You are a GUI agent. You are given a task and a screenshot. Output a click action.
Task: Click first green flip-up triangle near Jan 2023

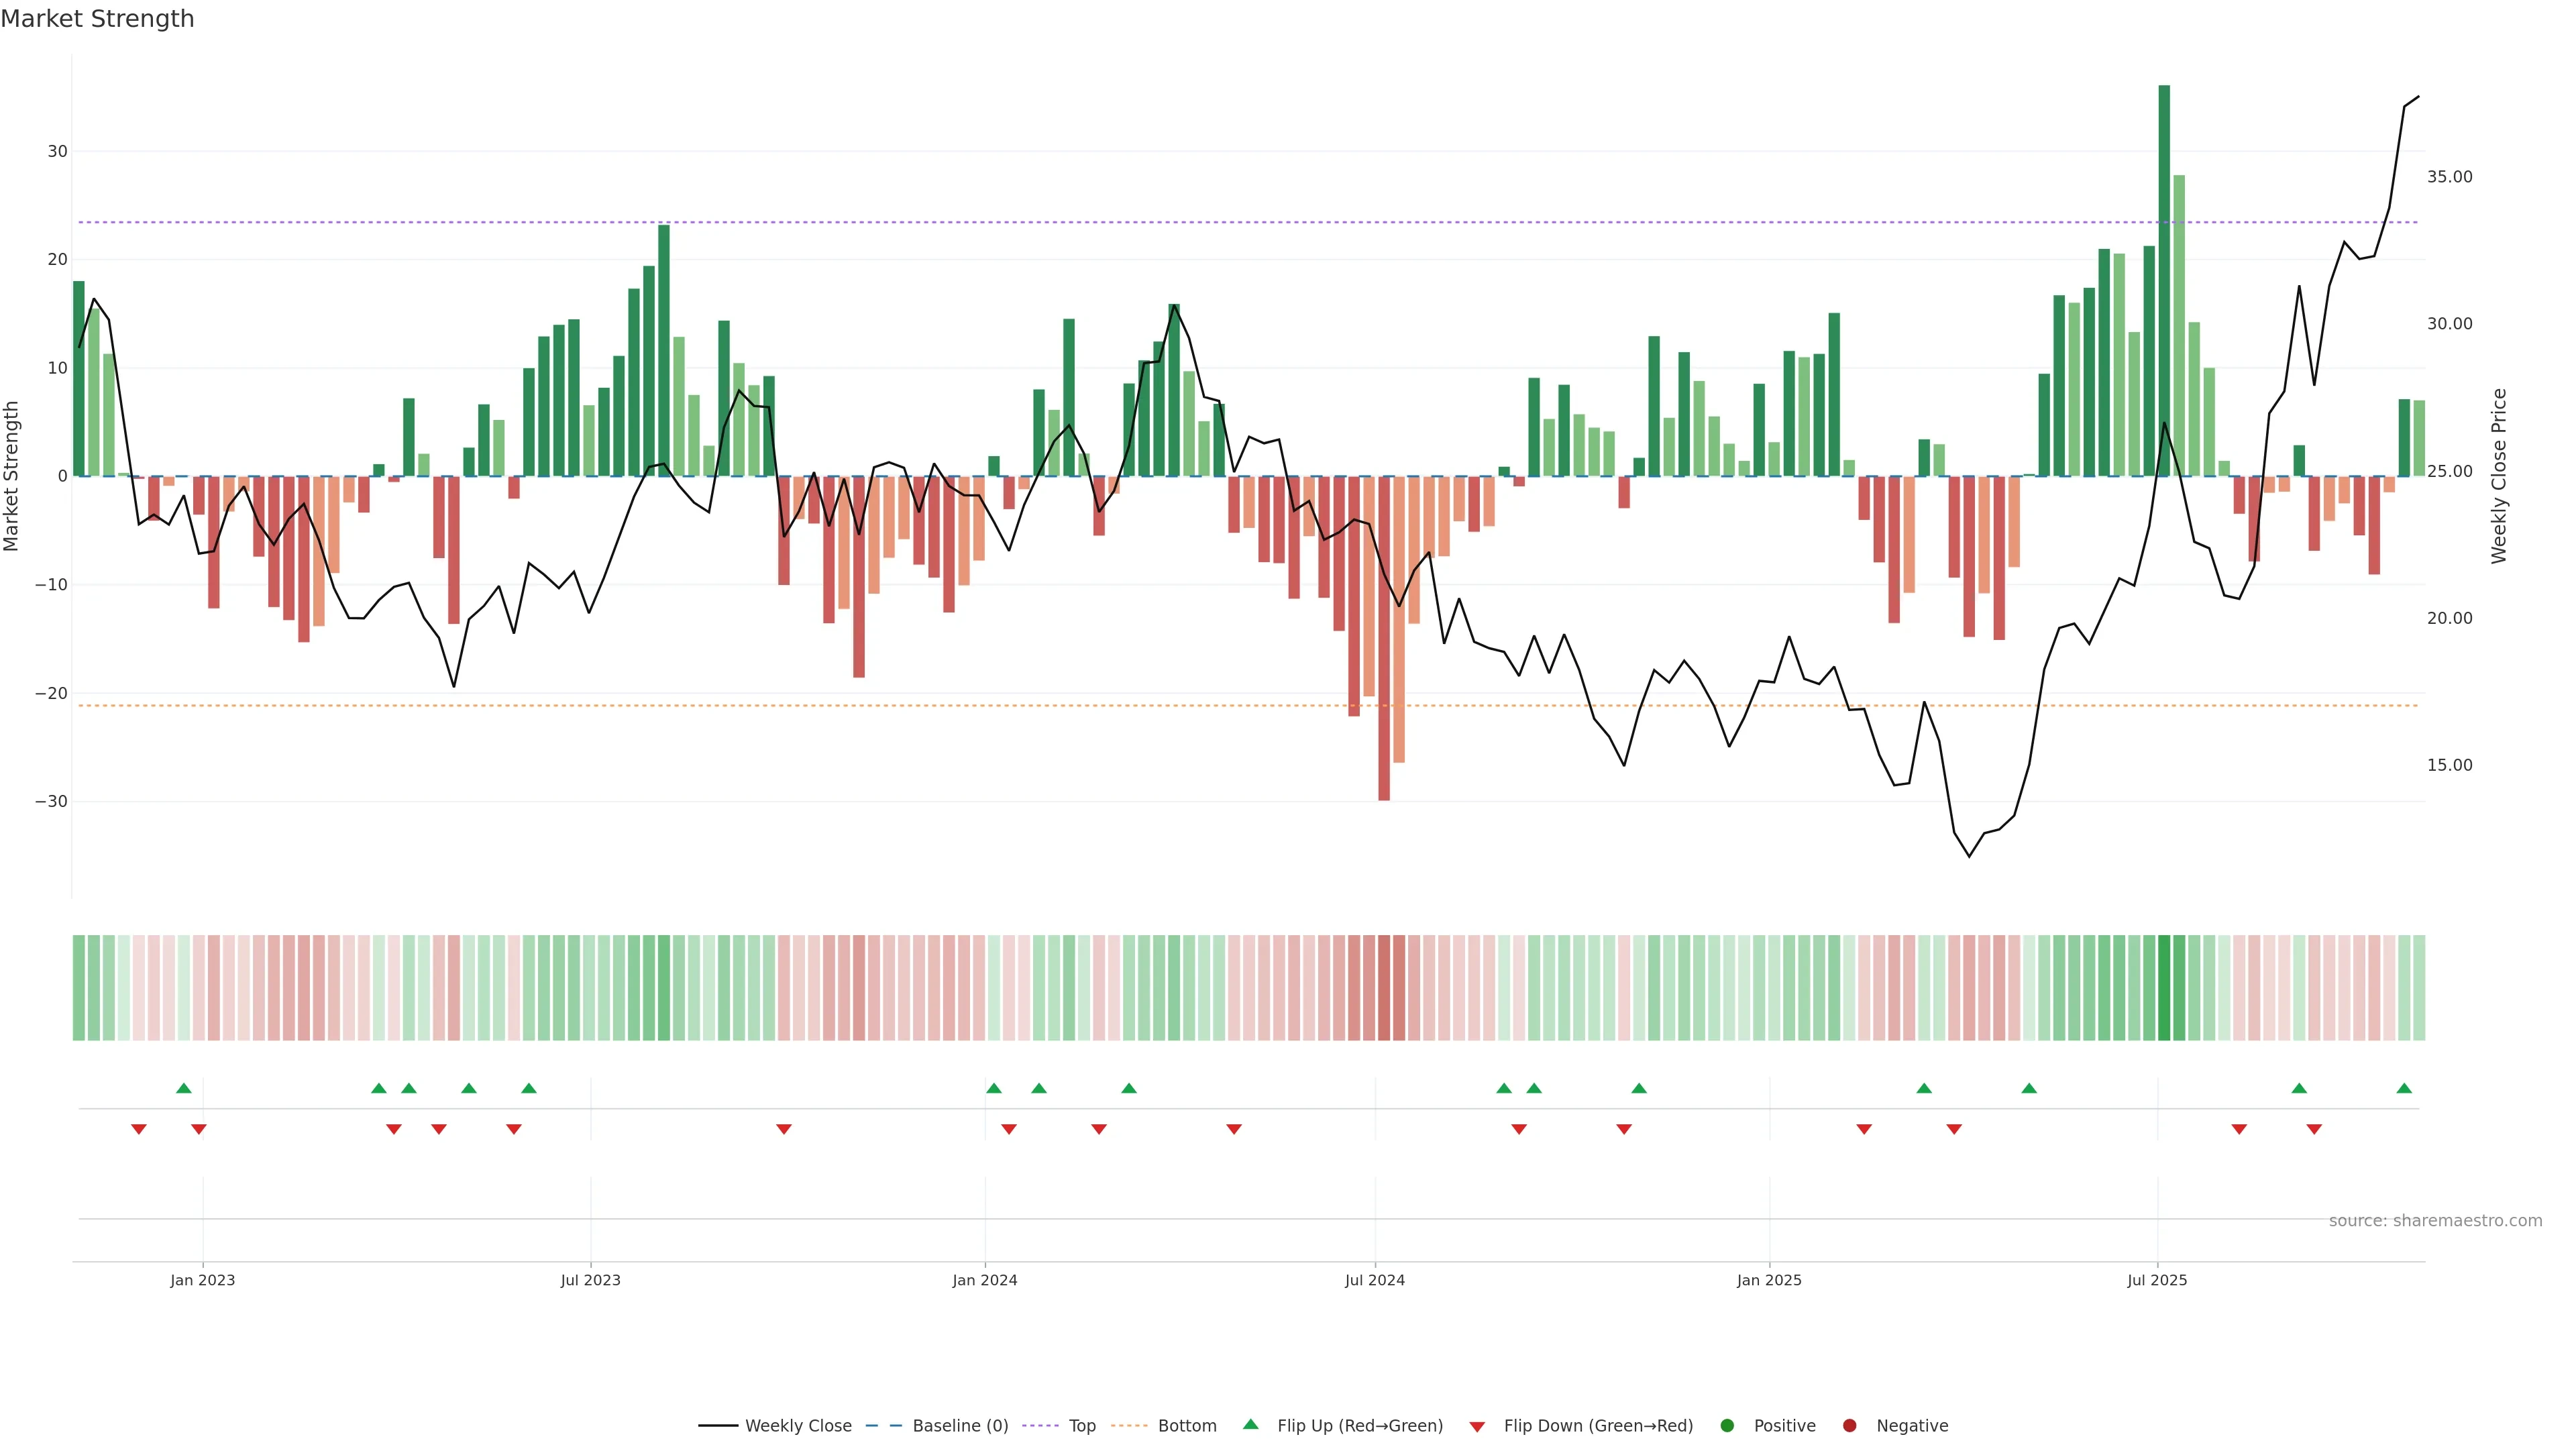(x=183, y=1088)
